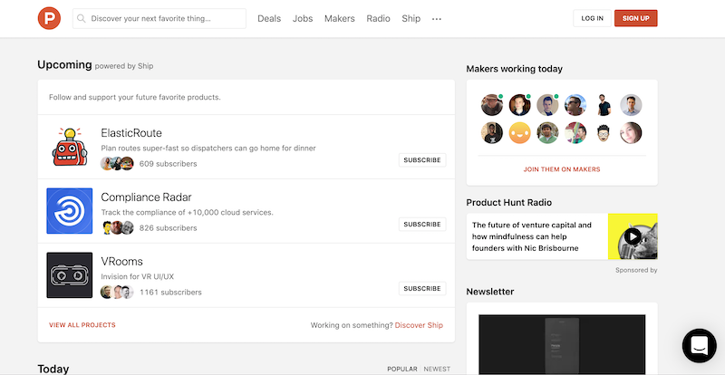This screenshot has width=725, height=375.
Task: Select yellow smiley maker avatar
Action: [x=519, y=133]
